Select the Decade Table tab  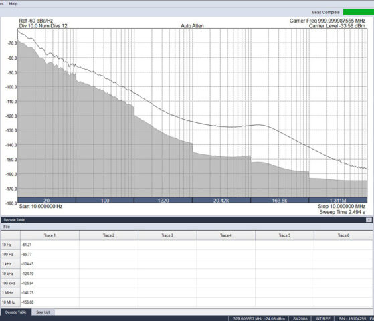coord(16,312)
